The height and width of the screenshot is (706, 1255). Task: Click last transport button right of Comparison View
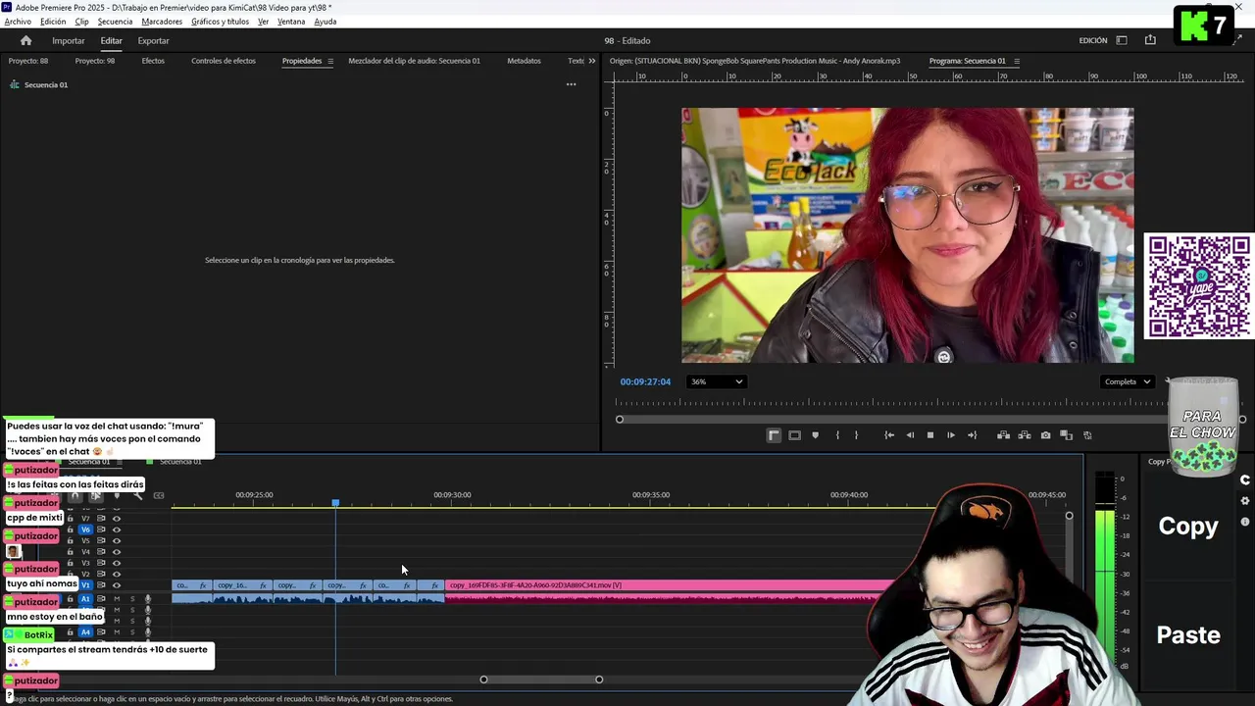[x=1087, y=435]
